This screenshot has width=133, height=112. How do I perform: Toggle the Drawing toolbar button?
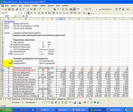(74, 9)
